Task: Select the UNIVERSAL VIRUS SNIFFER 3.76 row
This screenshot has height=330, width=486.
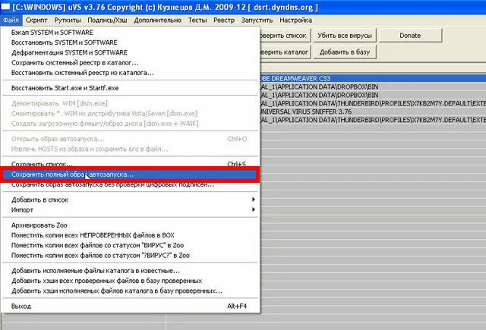Action: point(373,112)
